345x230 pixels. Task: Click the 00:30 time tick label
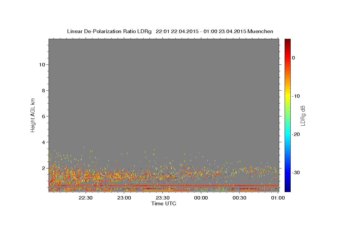coord(239,198)
